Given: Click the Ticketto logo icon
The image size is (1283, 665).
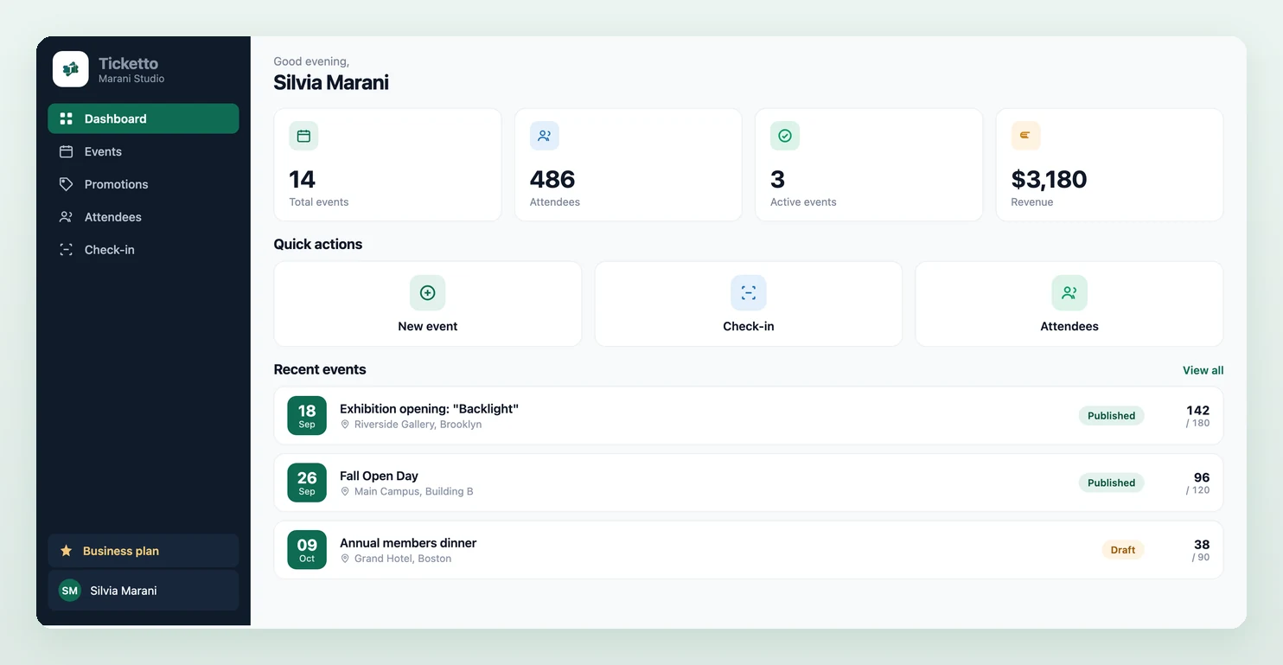Looking at the screenshot, I should (71, 69).
